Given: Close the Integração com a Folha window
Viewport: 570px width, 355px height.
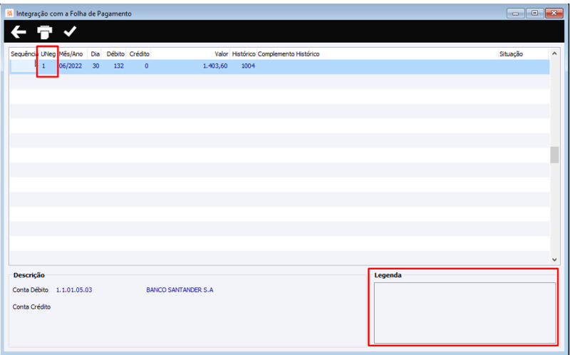Looking at the screenshot, I should point(554,13).
